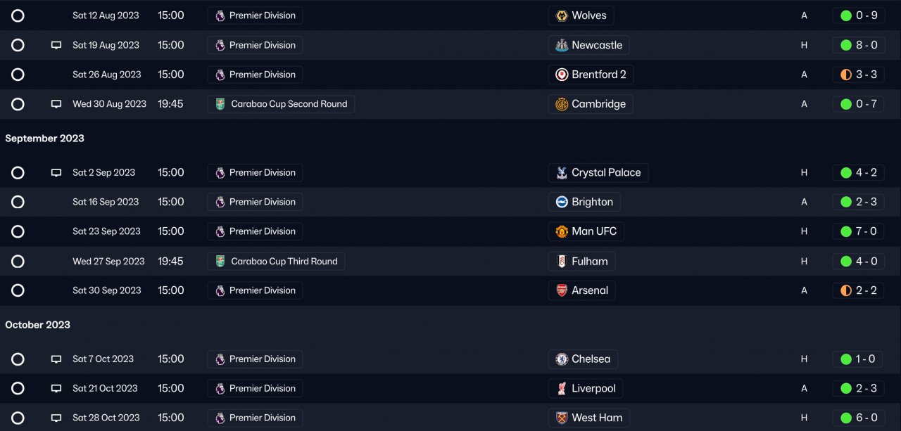The width and height of the screenshot is (901, 431).
Task: Click the Wed 27 Sep 2023 date
Action: coord(108,262)
